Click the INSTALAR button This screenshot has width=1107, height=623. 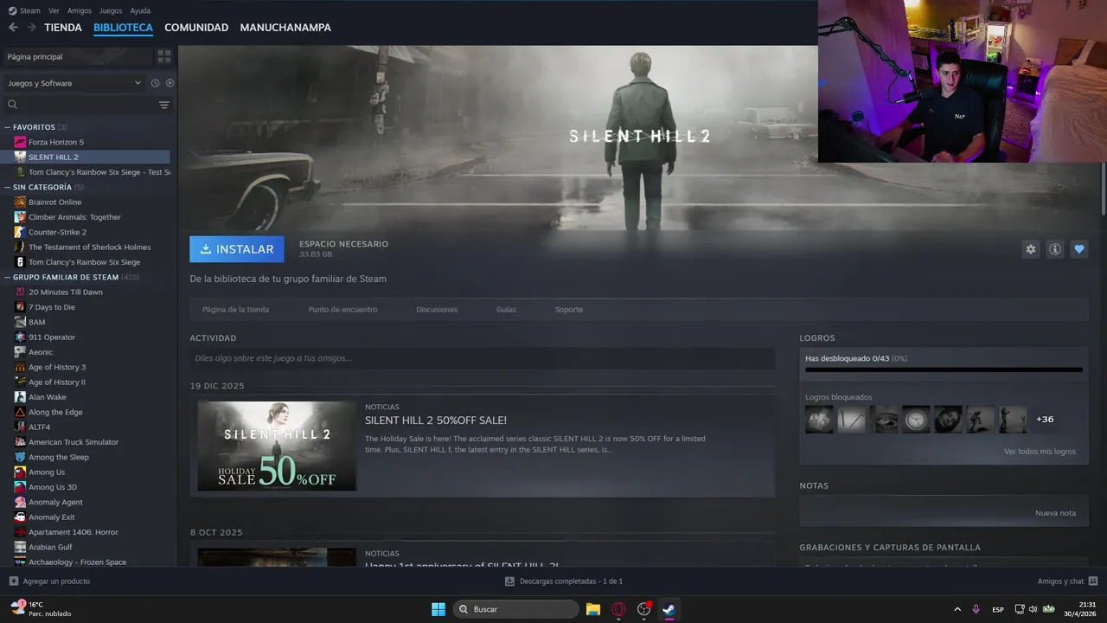[x=237, y=249]
